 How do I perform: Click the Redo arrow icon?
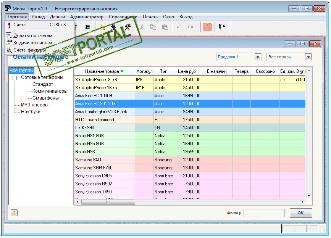click(x=191, y=27)
